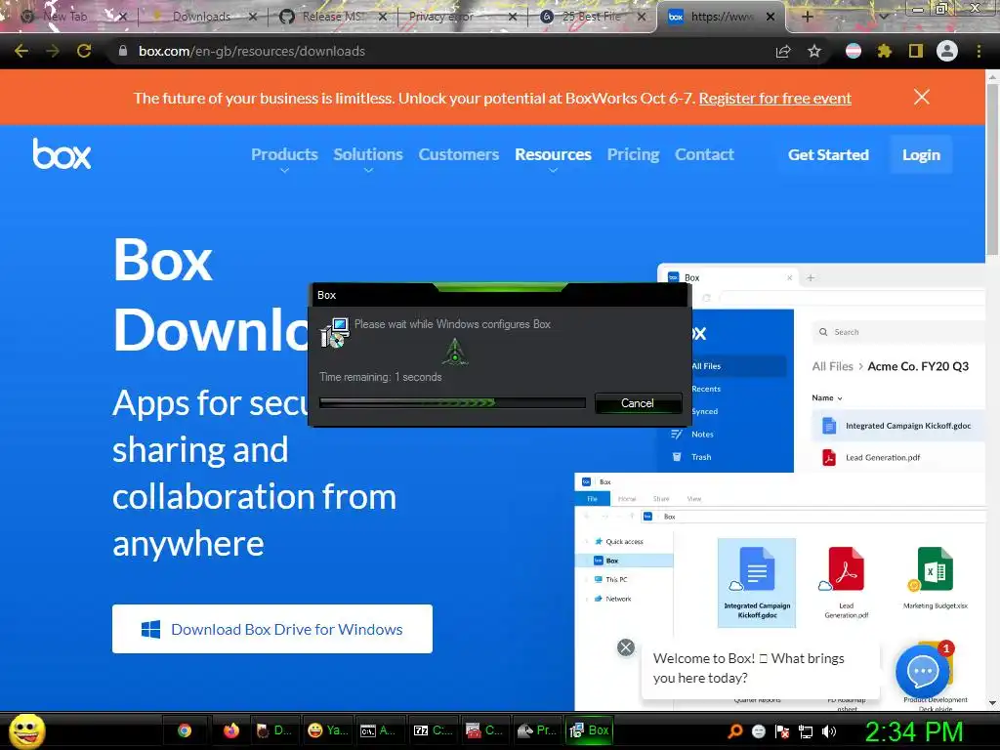
Task: Open the Contact page link
Action: pyautogui.click(x=704, y=154)
